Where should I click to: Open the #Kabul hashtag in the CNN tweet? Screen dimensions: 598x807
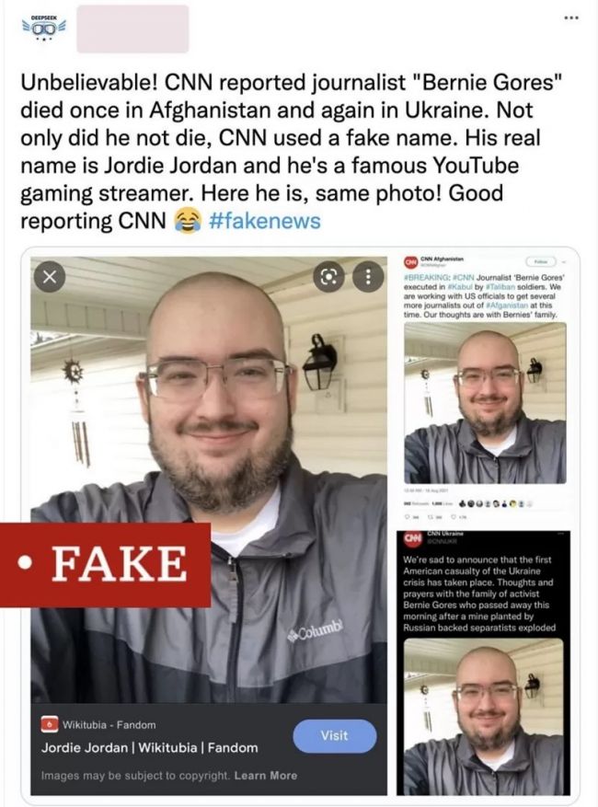point(460,287)
